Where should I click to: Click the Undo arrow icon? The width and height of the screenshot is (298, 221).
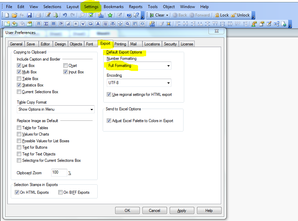(65, 15)
